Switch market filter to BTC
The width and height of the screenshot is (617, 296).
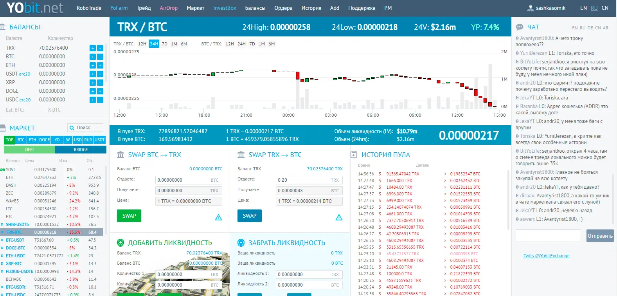(21, 140)
